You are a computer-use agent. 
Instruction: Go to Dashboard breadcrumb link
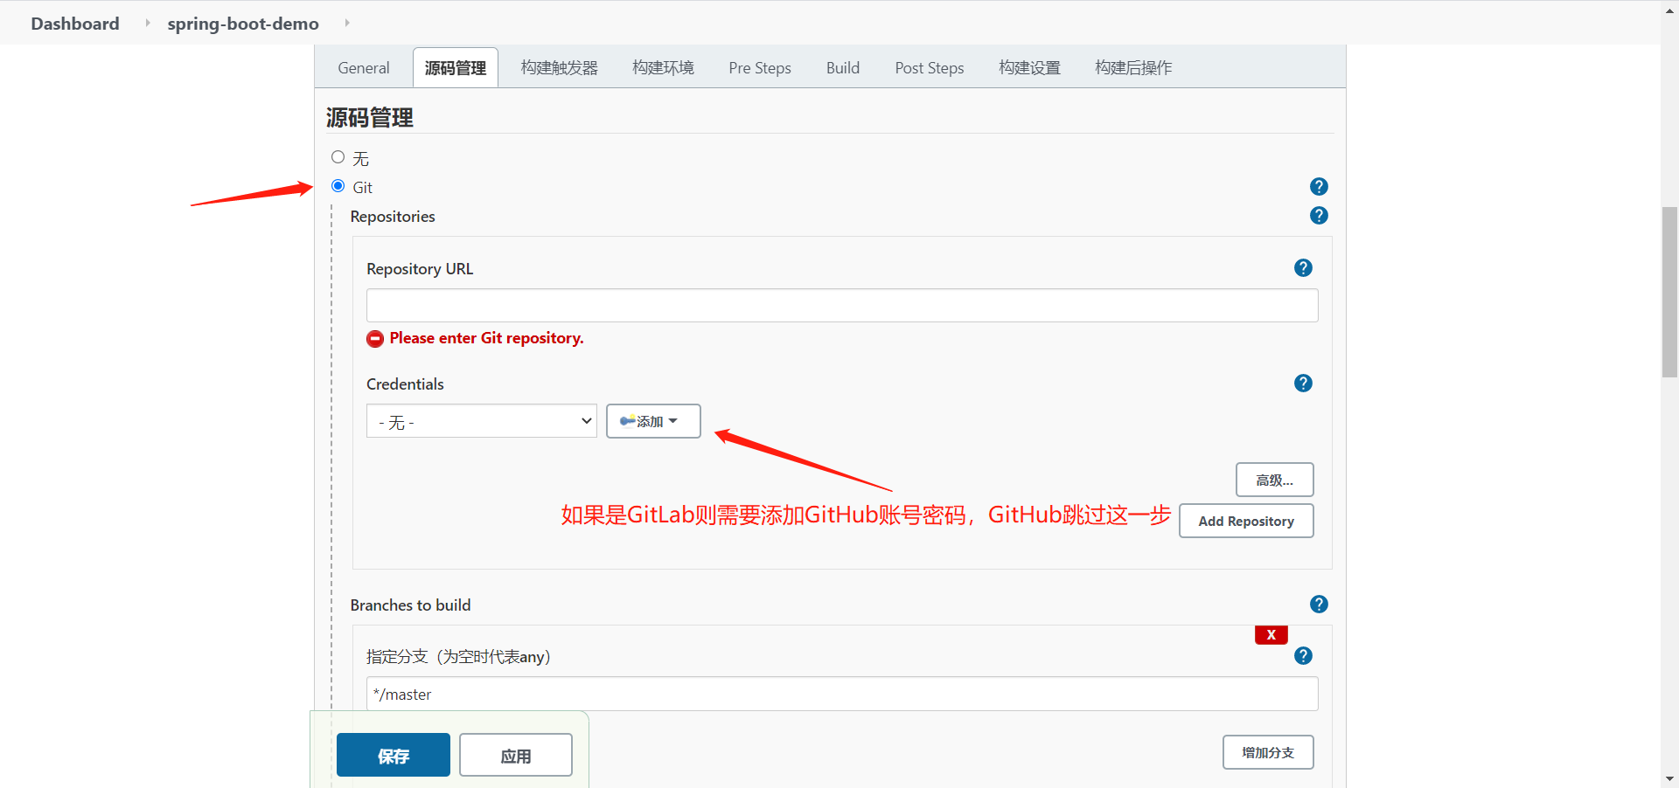pyautogui.click(x=75, y=24)
